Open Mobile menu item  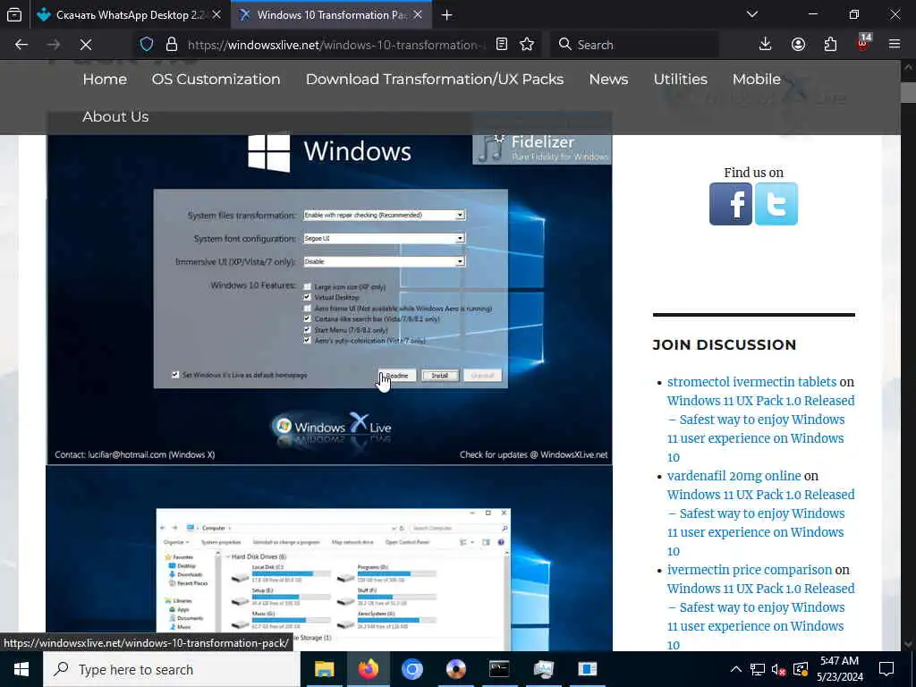click(757, 80)
